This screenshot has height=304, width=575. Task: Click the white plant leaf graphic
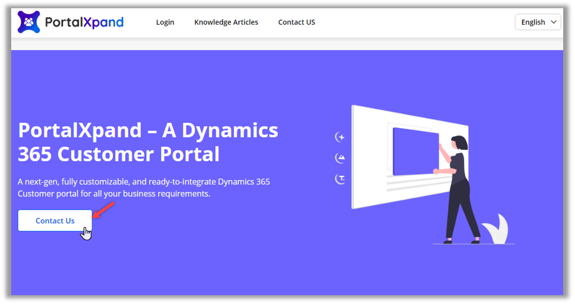pos(496,230)
